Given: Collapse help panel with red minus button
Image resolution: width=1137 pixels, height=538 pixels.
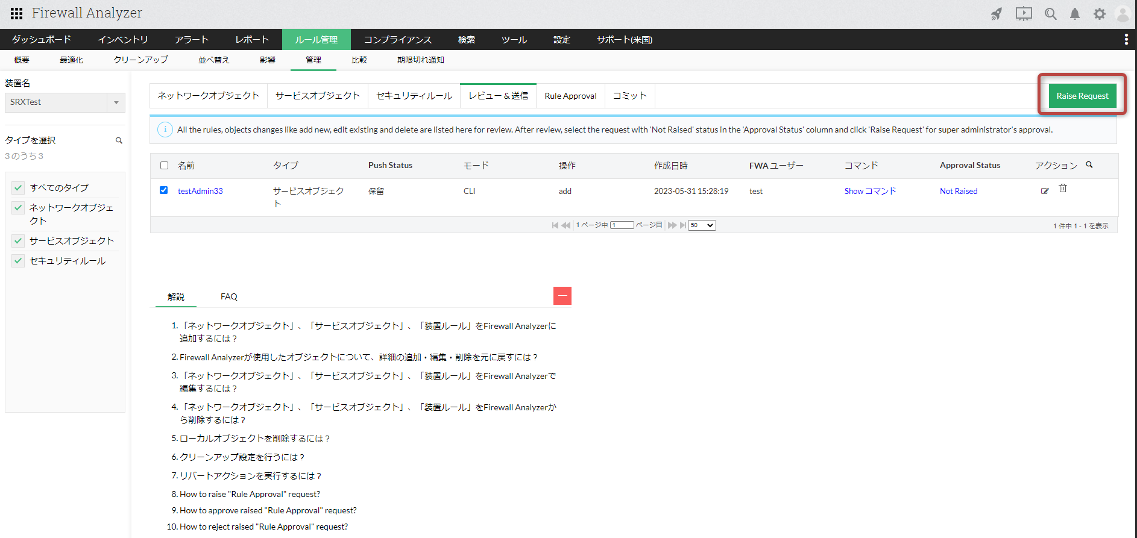Looking at the screenshot, I should point(562,296).
